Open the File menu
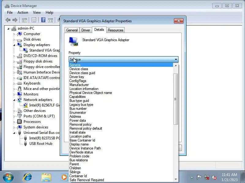Image resolution: width=245 pixels, height=183 pixels. [x=10, y=13]
